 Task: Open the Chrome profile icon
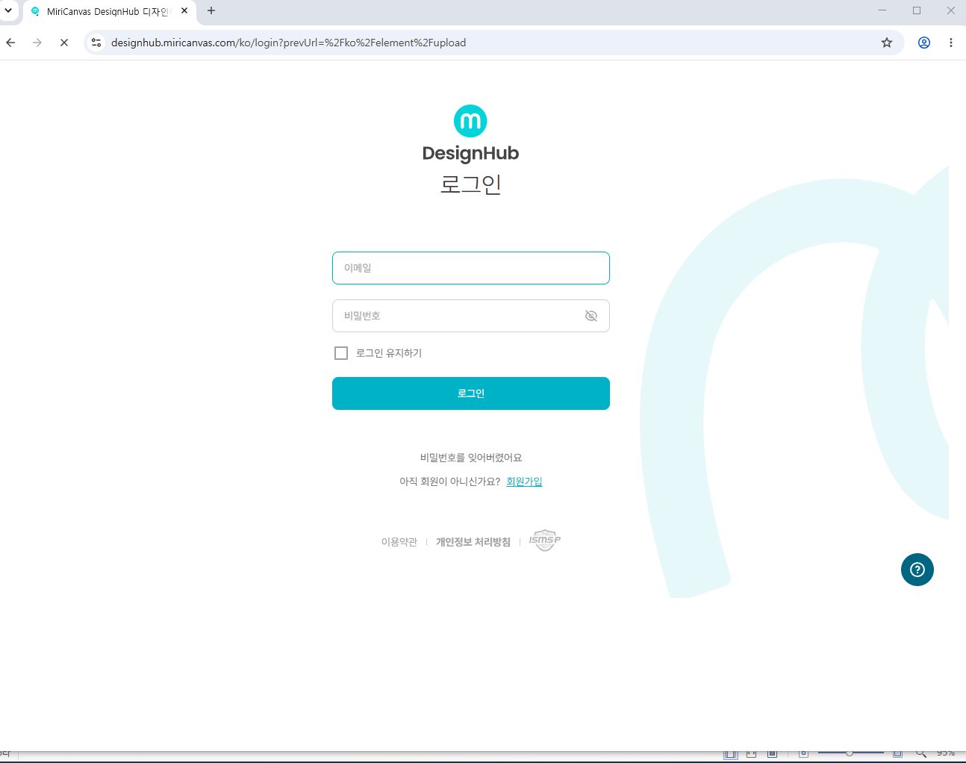click(924, 43)
